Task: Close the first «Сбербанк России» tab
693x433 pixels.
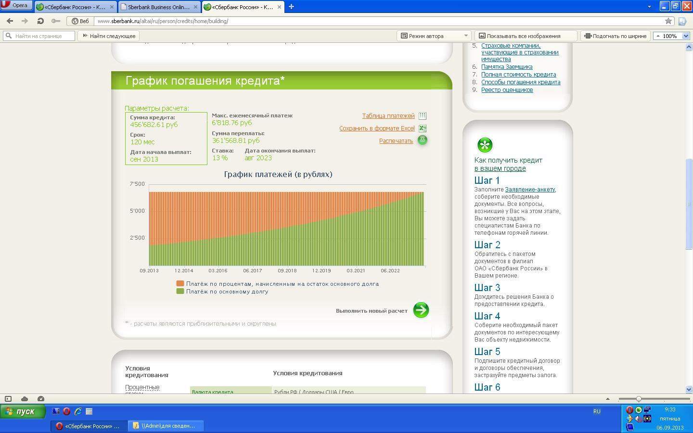Action: pyautogui.click(x=112, y=7)
